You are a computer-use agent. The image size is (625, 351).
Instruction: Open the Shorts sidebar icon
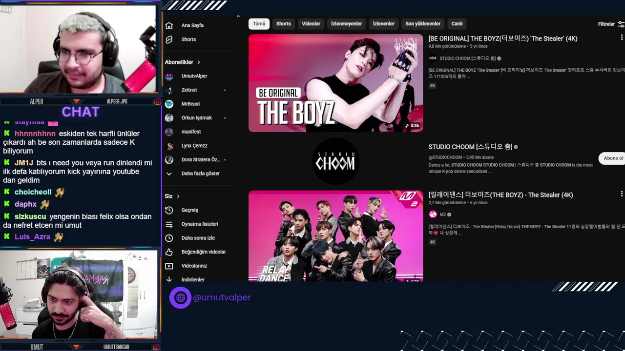click(169, 39)
